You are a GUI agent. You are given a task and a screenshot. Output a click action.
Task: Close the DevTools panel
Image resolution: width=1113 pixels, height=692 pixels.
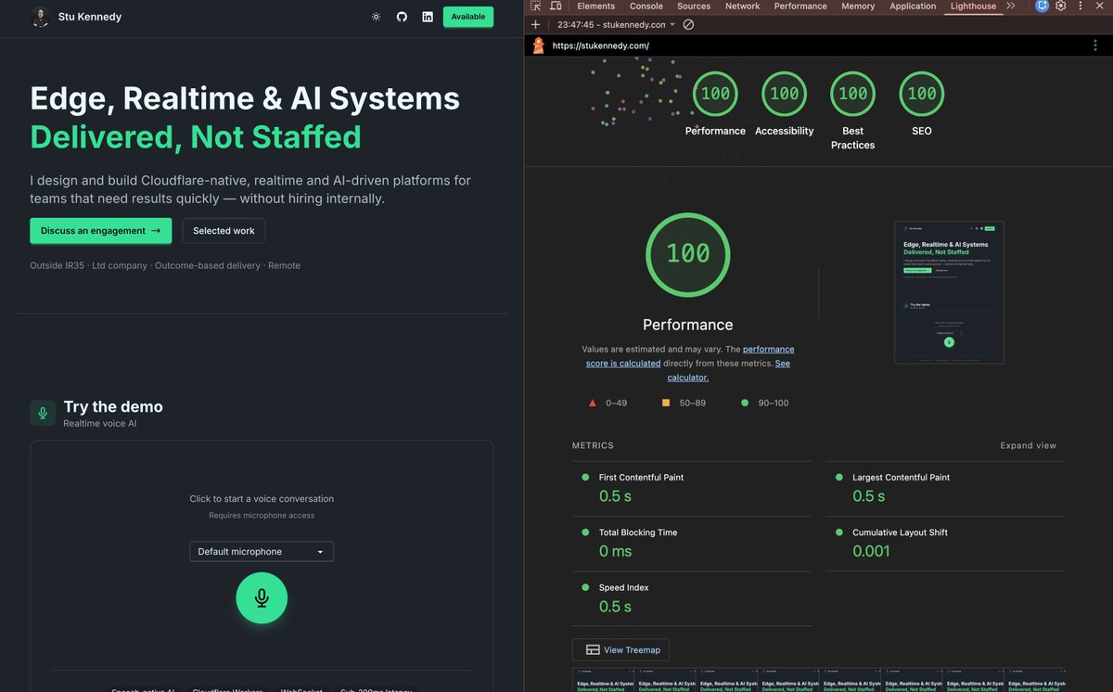(1100, 6)
